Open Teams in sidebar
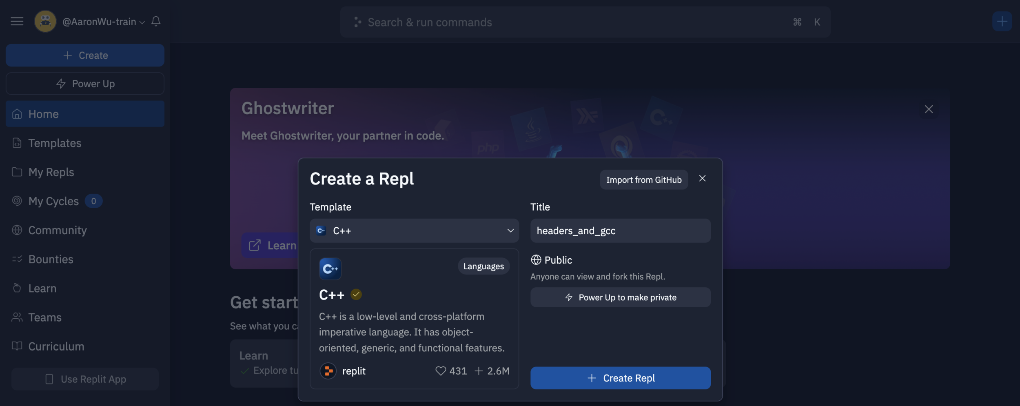The height and width of the screenshot is (406, 1020). (85, 317)
